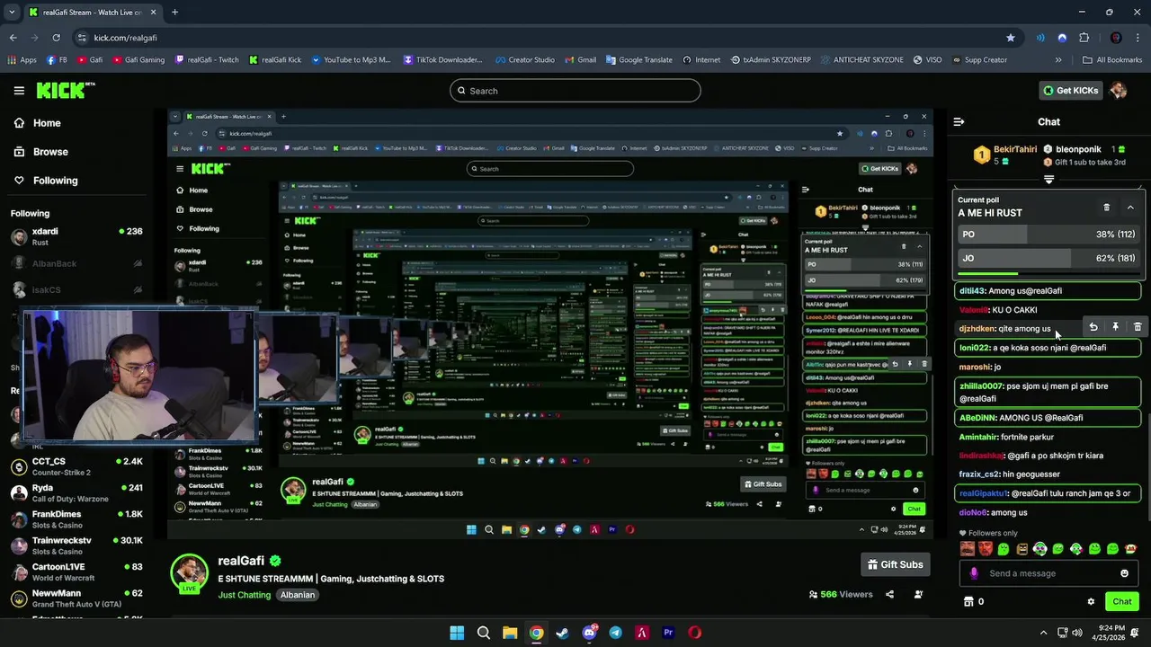Open NewwMann recommended channel
Image resolution: width=1151 pixels, height=647 pixels.
pos(76,598)
